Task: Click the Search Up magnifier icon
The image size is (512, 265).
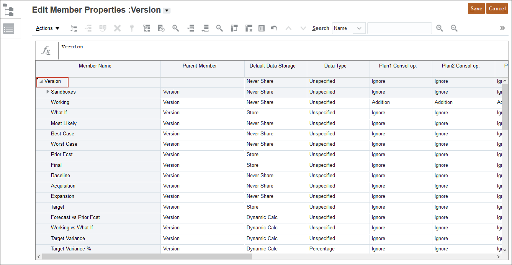Action: pyautogui.click(x=440, y=28)
